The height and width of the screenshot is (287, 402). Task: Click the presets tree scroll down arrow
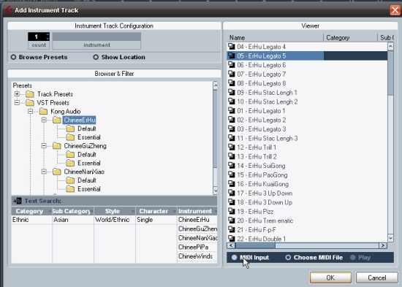pos(216,191)
